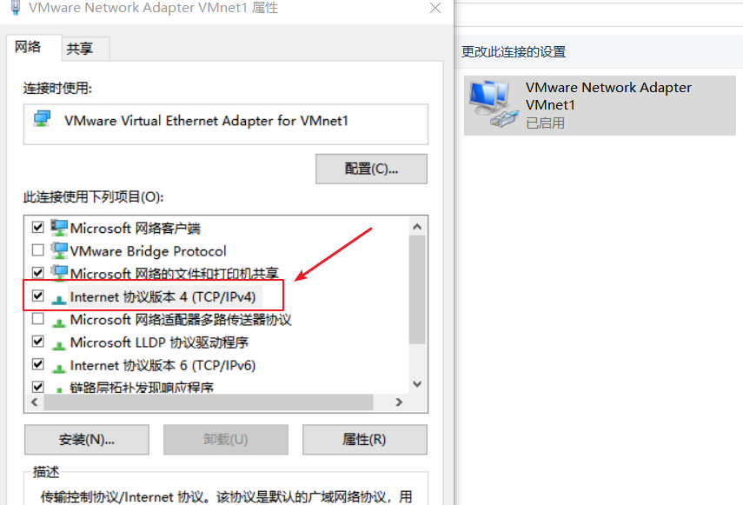Click the adapter icon in the title bar
Image resolution: width=743 pixels, height=505 pixels.
click(x=16, y=8)
